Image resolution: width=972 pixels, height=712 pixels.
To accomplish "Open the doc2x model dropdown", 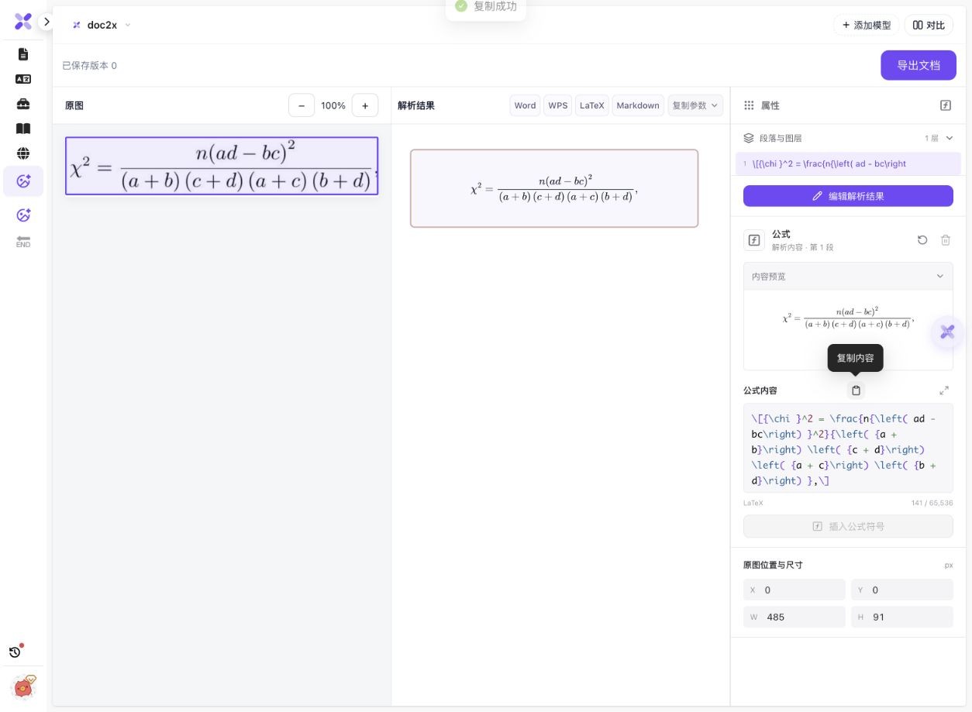I will tap(102, 25).
